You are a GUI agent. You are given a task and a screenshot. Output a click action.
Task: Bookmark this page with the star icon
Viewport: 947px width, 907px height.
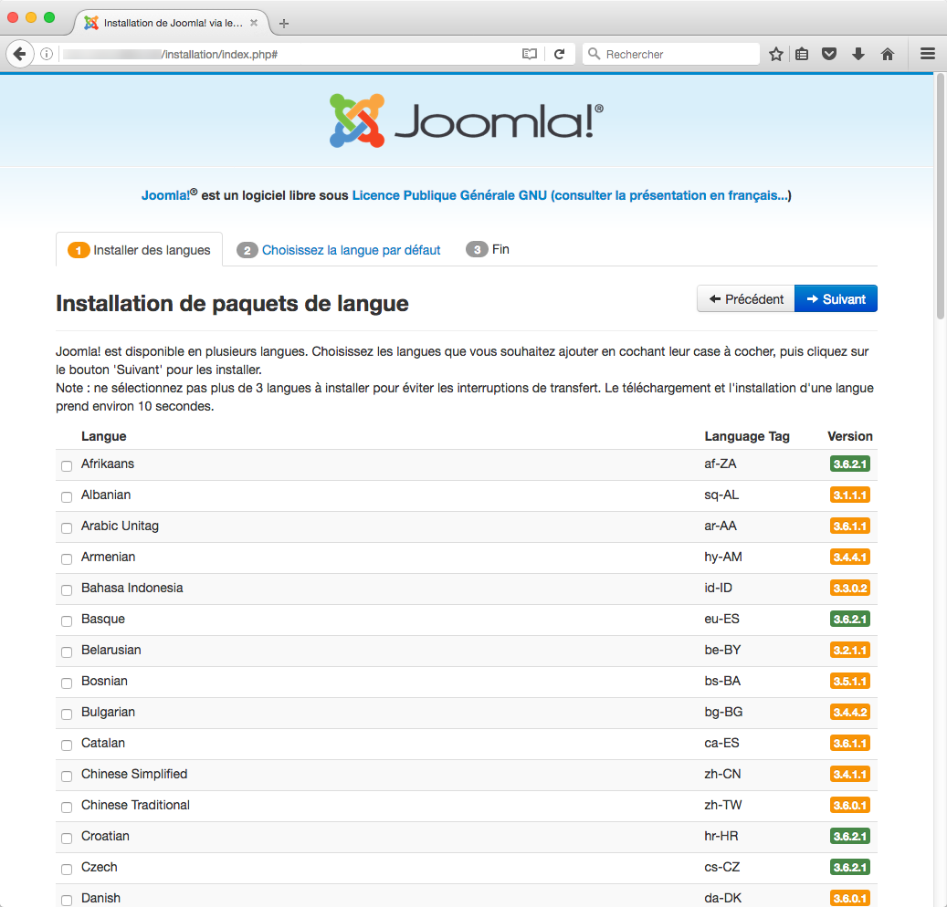tap(776, 55)
